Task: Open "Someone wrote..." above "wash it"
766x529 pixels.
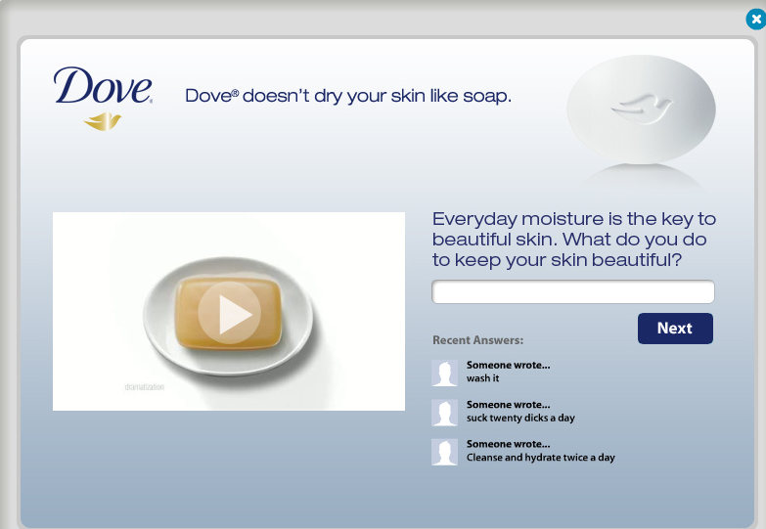Action: (x=508, y=366)
